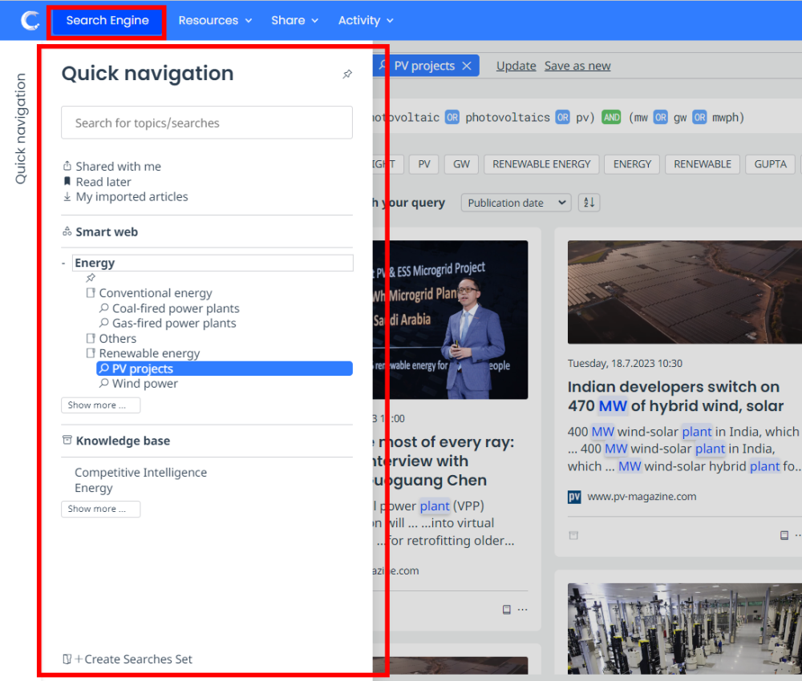Image resolution: width=802 pixels, height=681 pixels.
Task: Switch to the Search Engine tab
Action: 107,20
